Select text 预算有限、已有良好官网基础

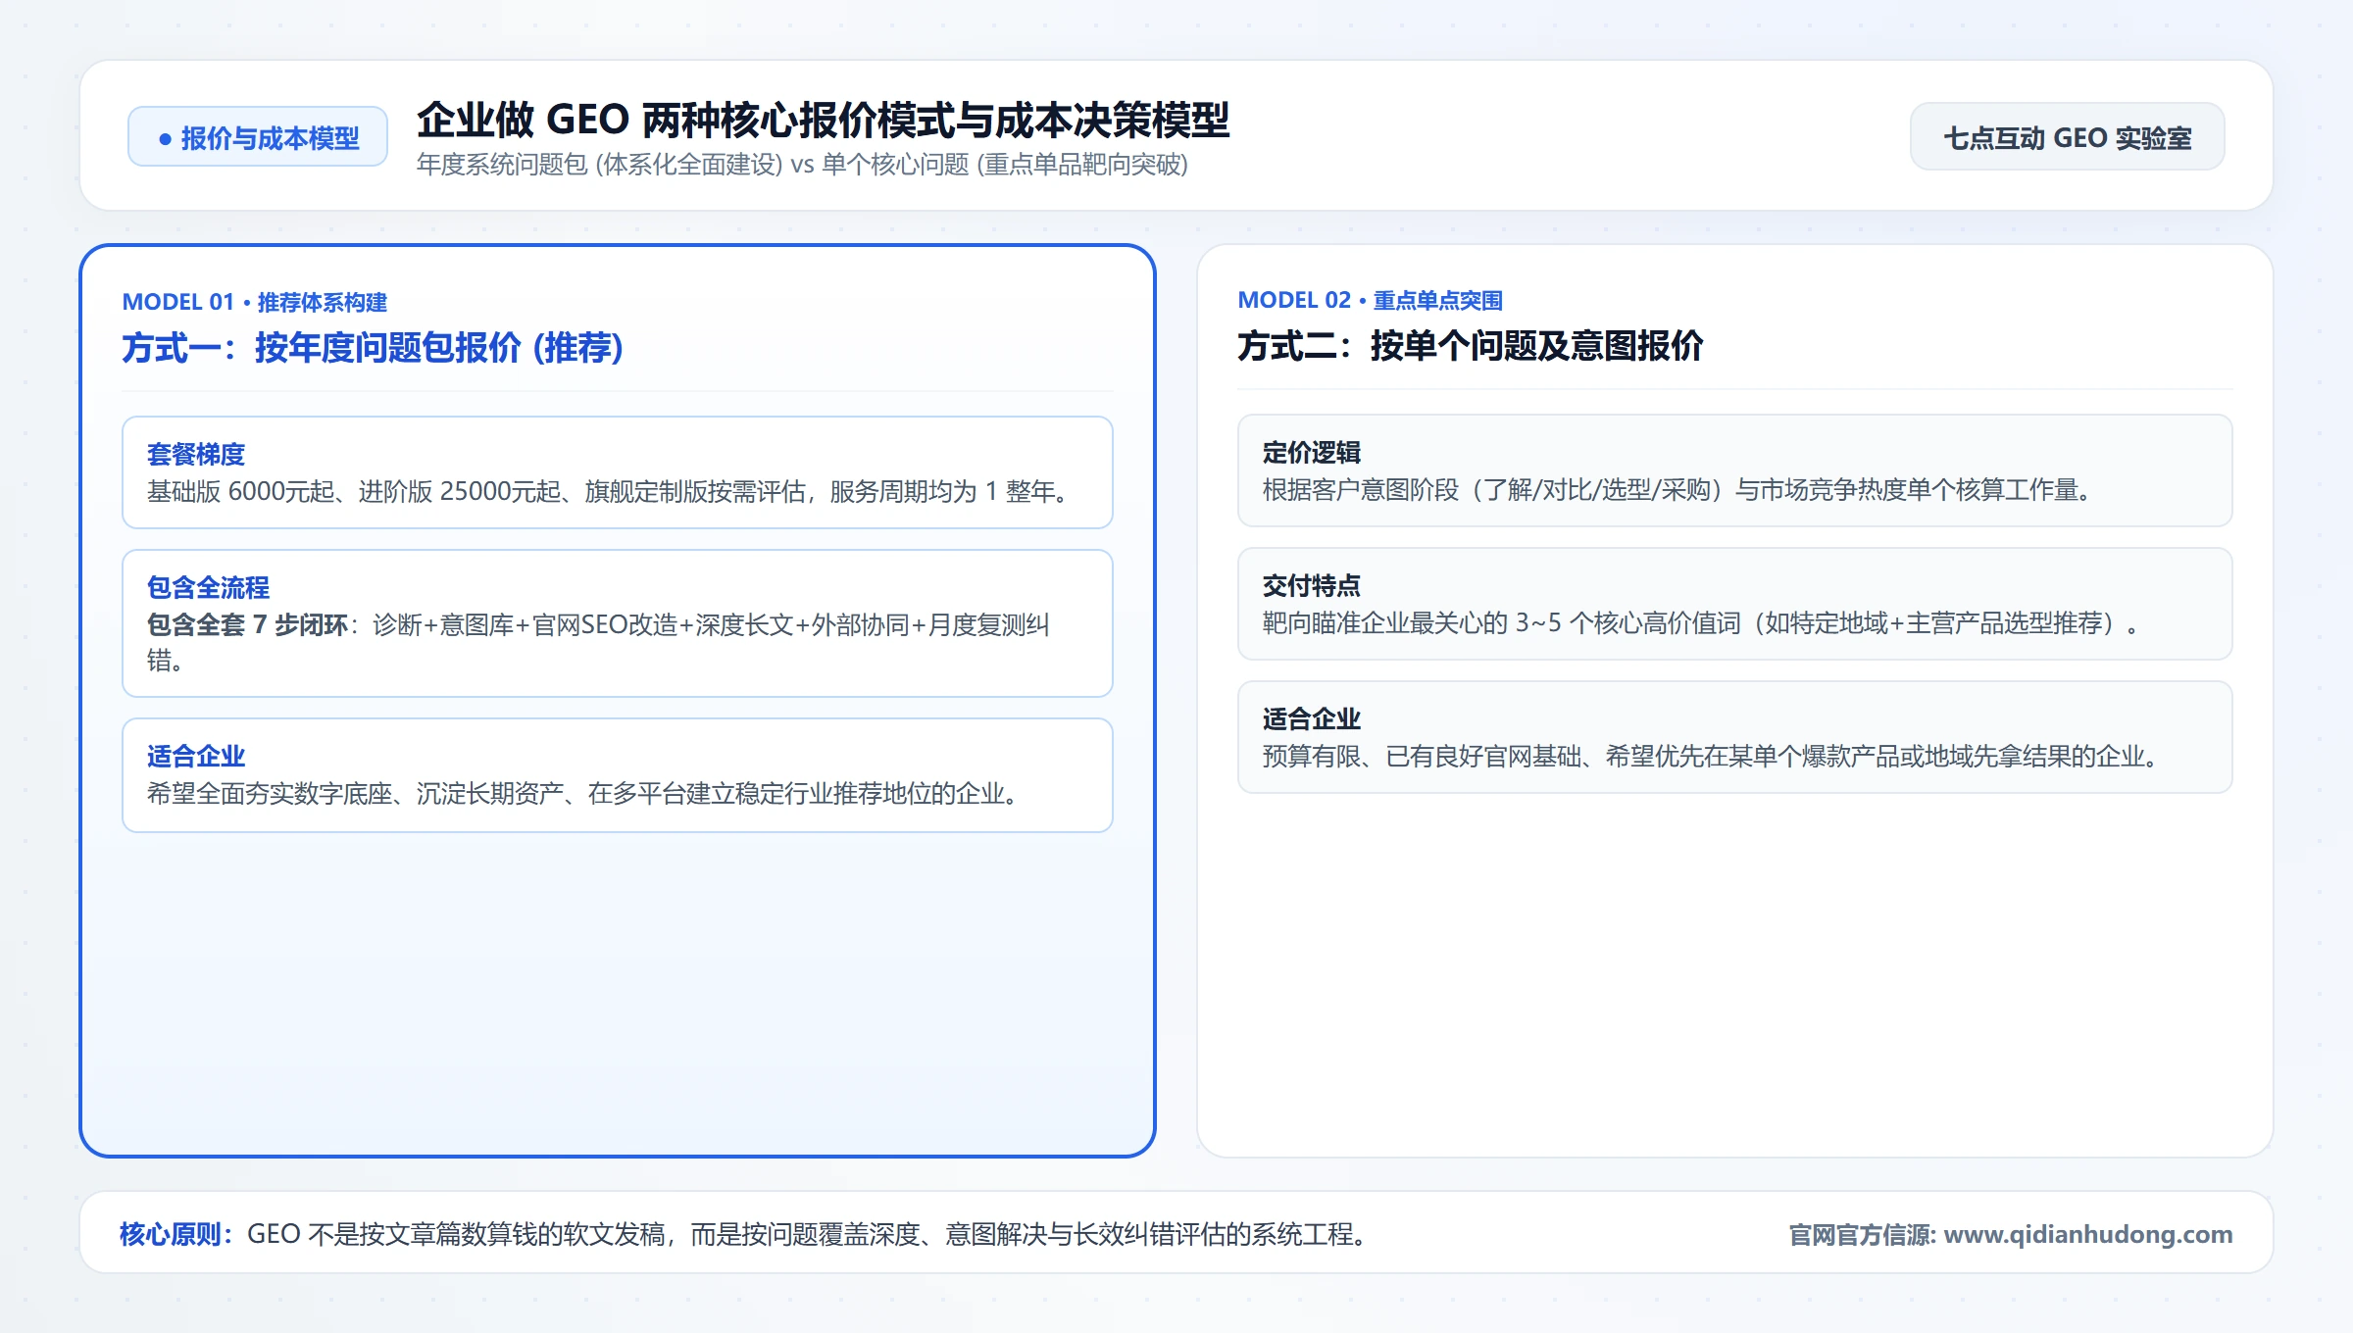coord(1422,756)
